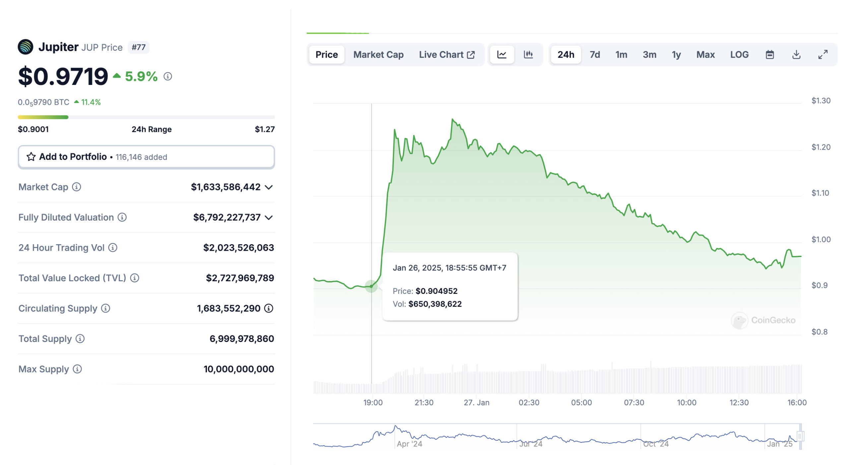Image resolution: width=849 pixels, height=465 pixels.
Task: Expand chart to fullscreen
Action: [823, 54]
